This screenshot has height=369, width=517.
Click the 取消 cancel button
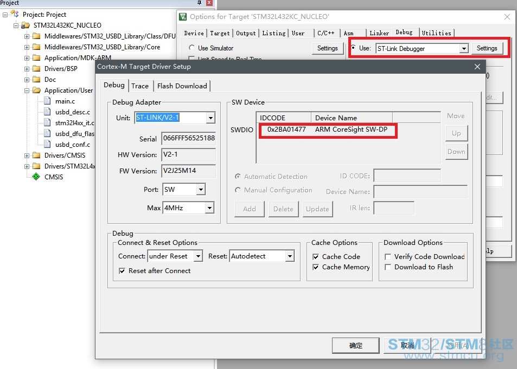point(407,345)
